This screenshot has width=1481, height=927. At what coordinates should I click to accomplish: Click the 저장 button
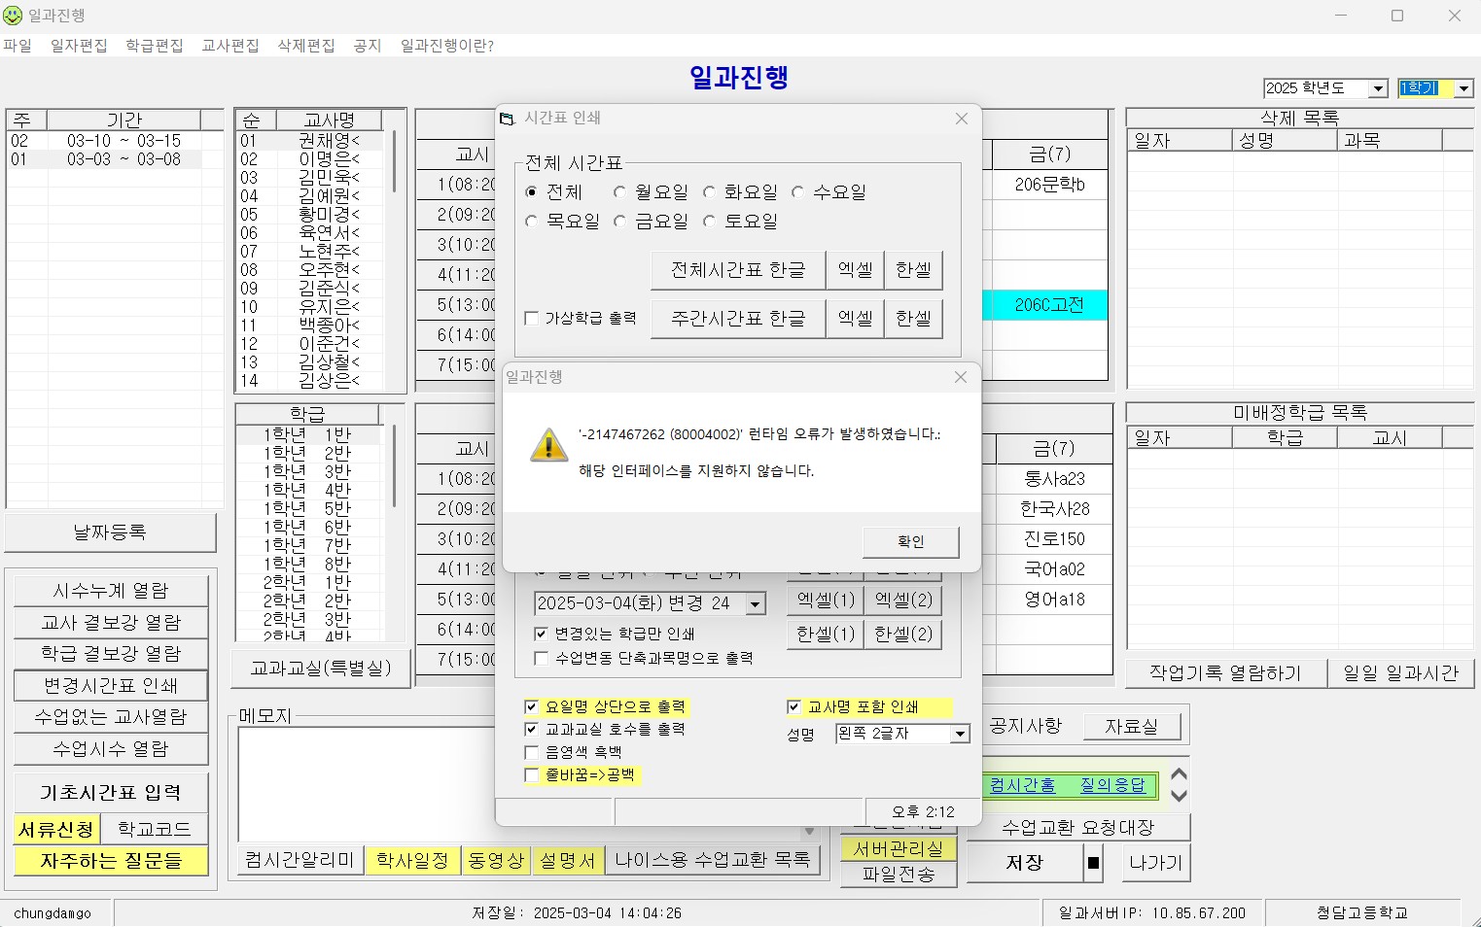(1025, 863)
